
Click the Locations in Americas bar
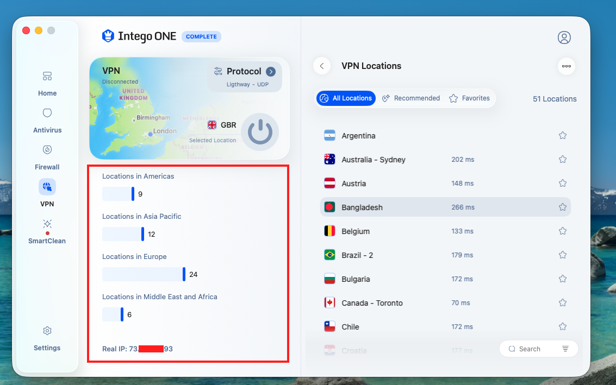pos(118,194)
